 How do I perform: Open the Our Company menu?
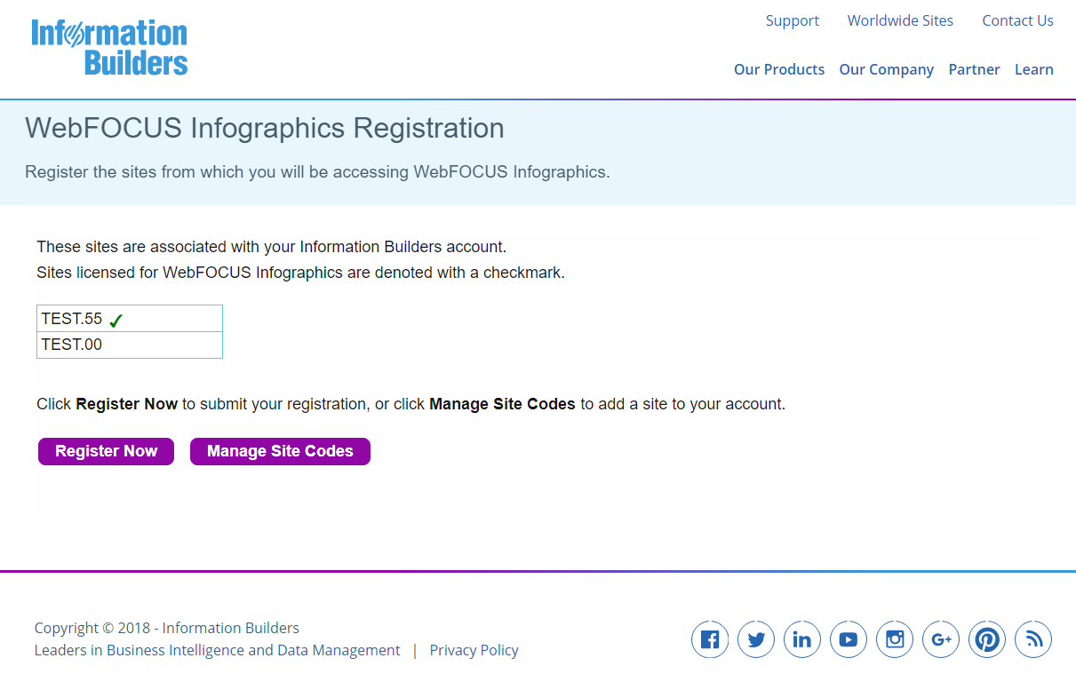(887, 69)
